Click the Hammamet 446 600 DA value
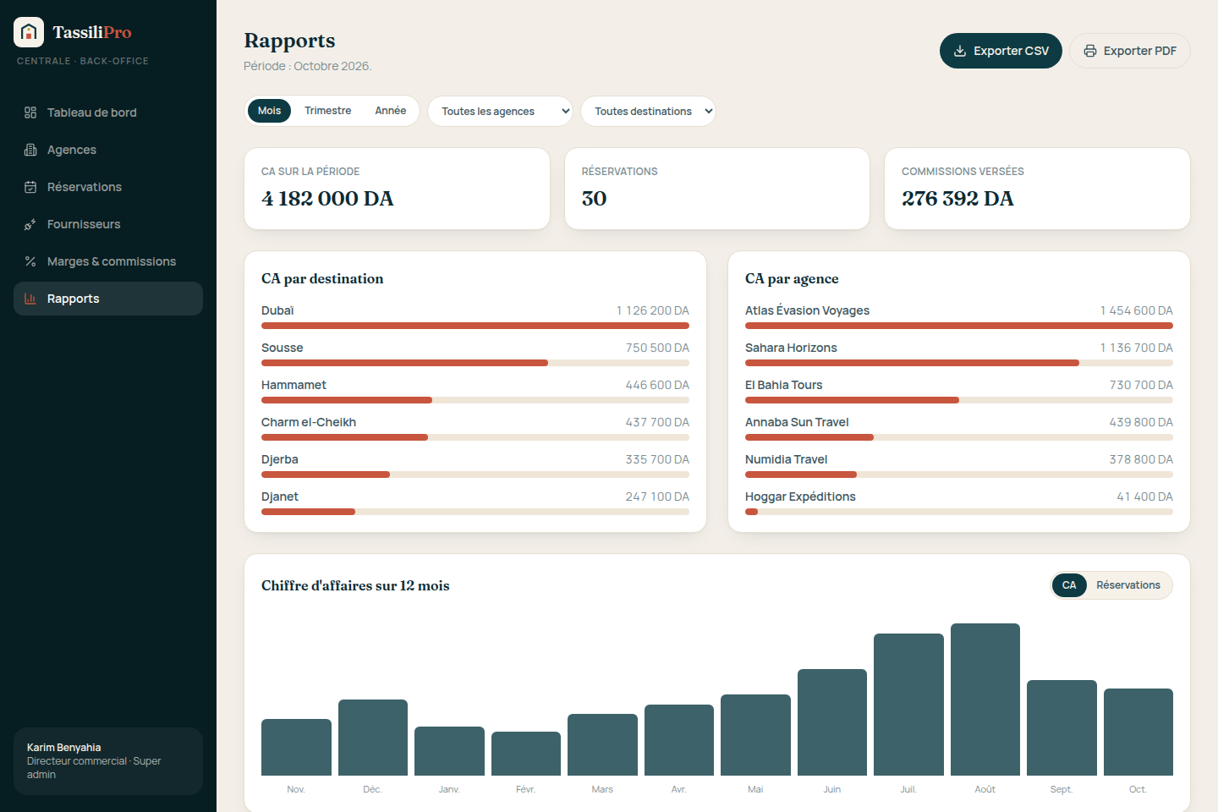The width and height of the screenshot is (1218, 812). [657, 385]
